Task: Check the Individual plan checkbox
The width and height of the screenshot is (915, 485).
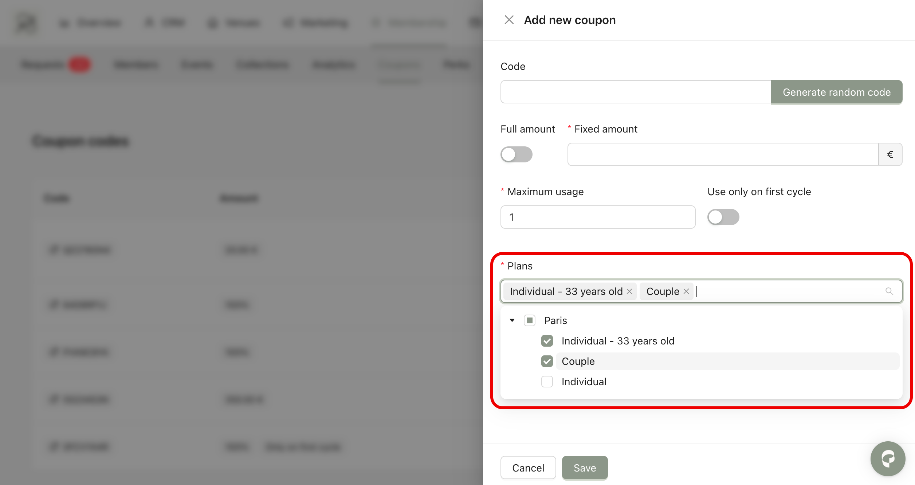Action: (547, 382)
